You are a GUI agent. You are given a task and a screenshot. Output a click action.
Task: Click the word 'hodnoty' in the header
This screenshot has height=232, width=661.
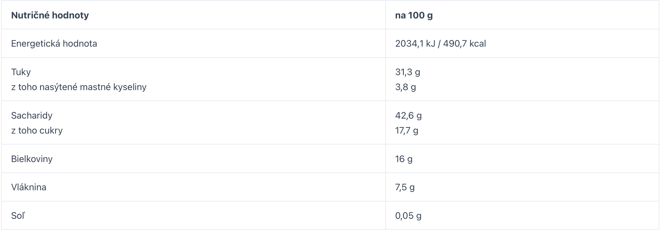tap(70, 15)
